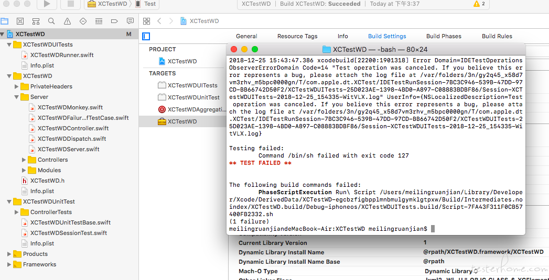This screenshot has width=549, height=280.
Task: Open the Symbol navigator
Action: (36, 21)
